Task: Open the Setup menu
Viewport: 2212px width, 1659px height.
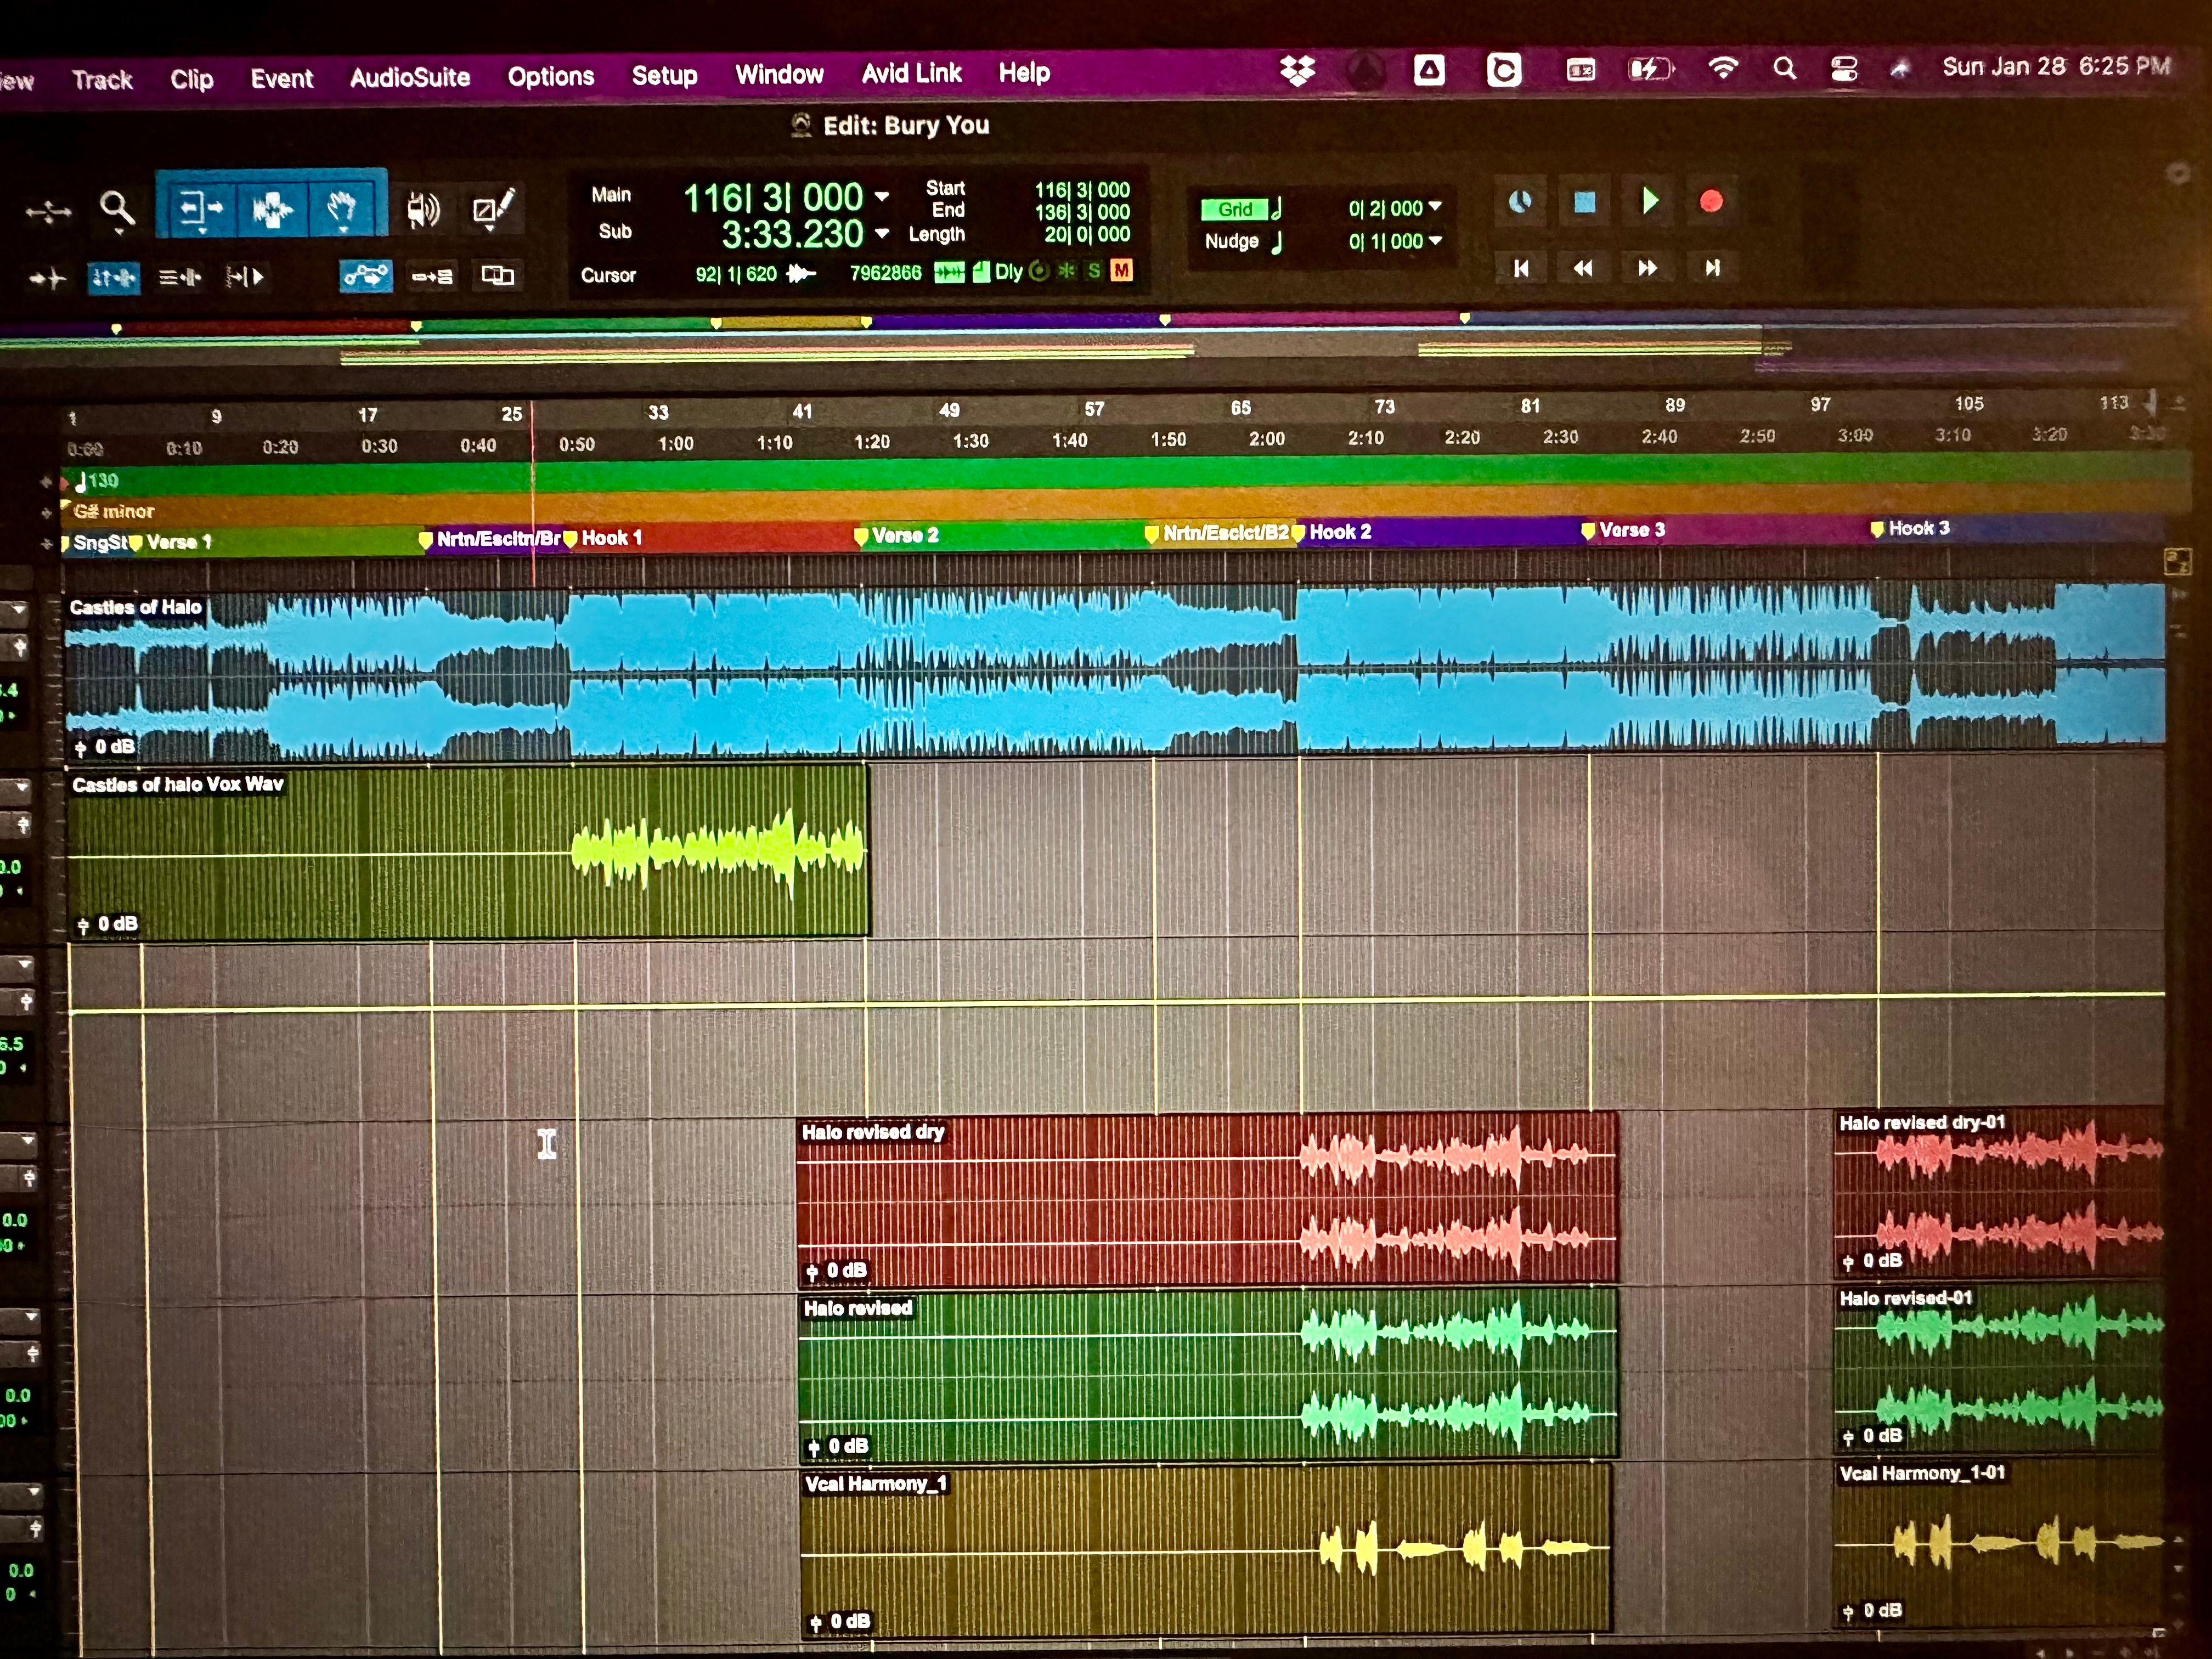Action: [x=664, y=75]
